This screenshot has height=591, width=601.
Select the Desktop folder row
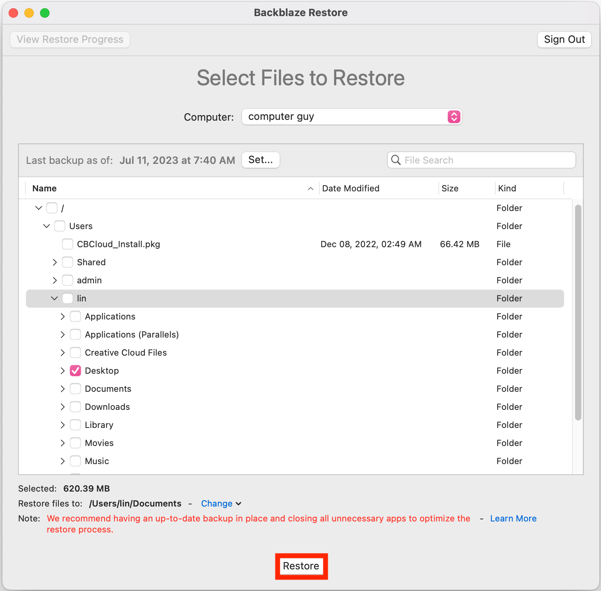click(295, 371)
